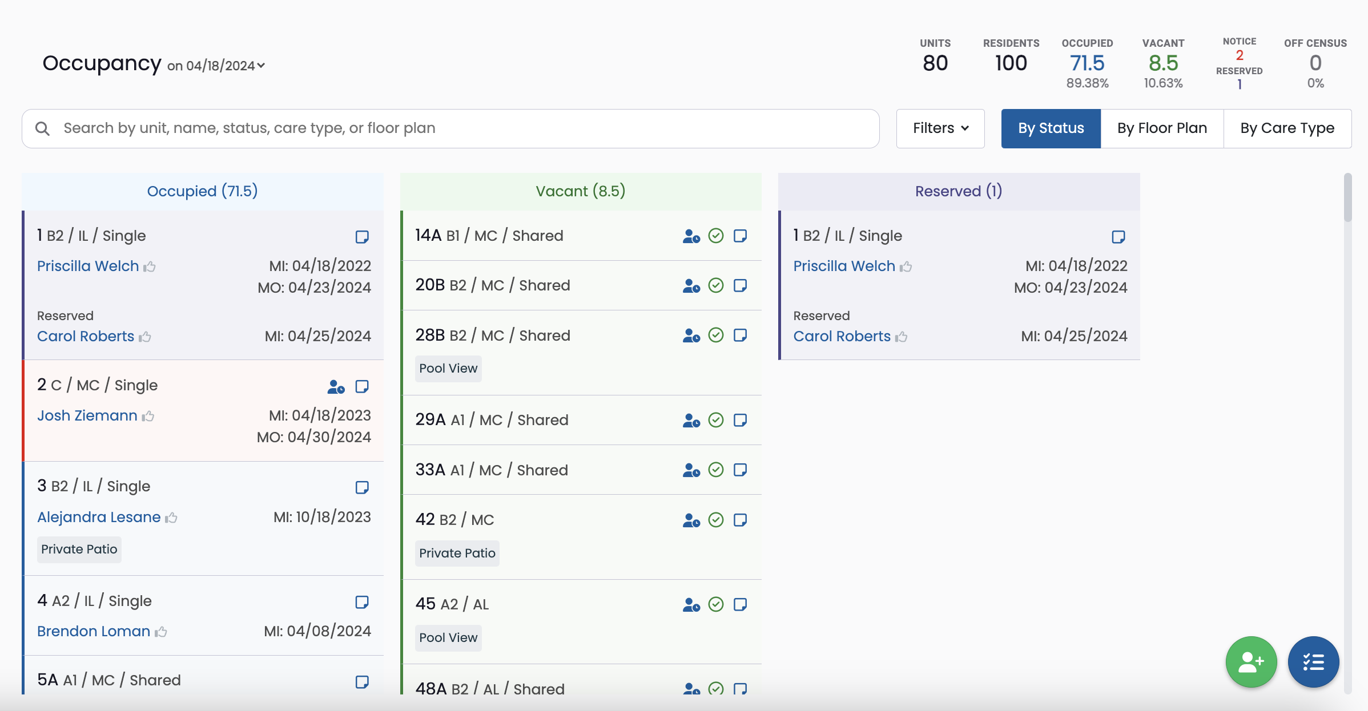The height and width of the screenshot is (711, 1368).
Task: Click green check icon for unit 28B
Action: tap(716, 335)
